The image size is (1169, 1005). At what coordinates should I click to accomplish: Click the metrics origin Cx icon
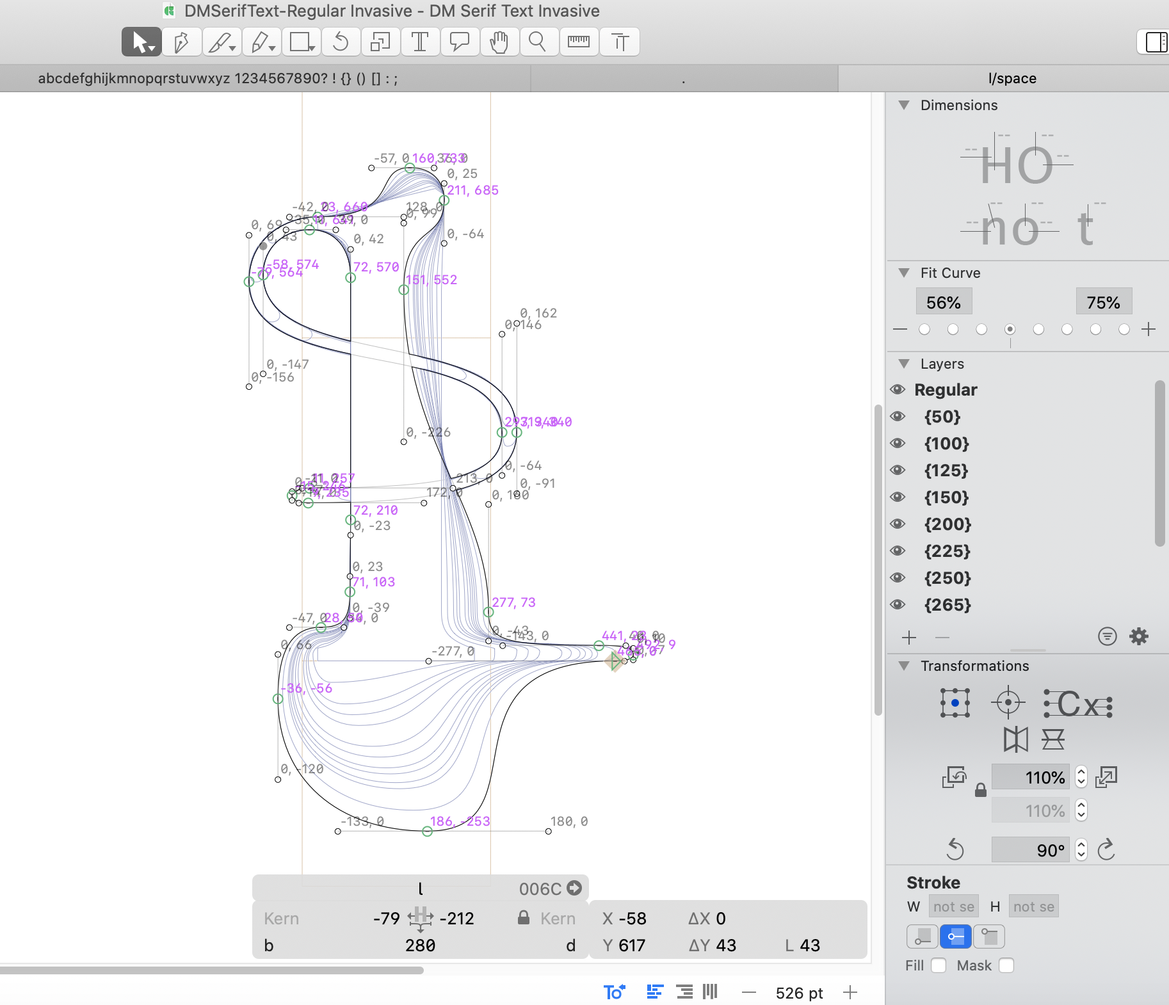[1078, 703]
